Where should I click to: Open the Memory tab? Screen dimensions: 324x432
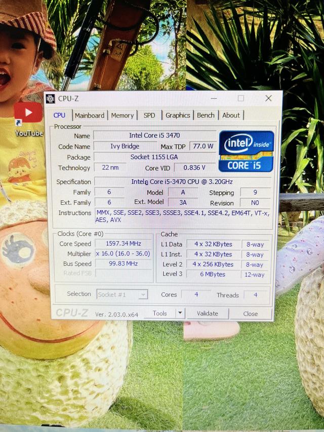[122, 116]
